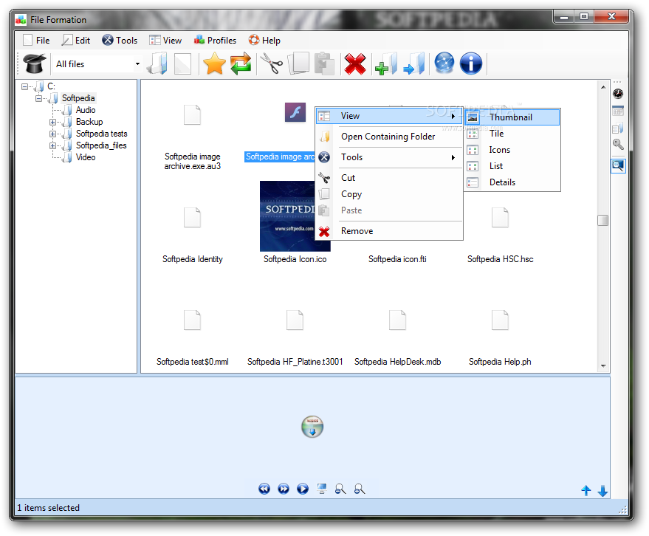Click the fast-forward playback button

(x=284, y=489)
